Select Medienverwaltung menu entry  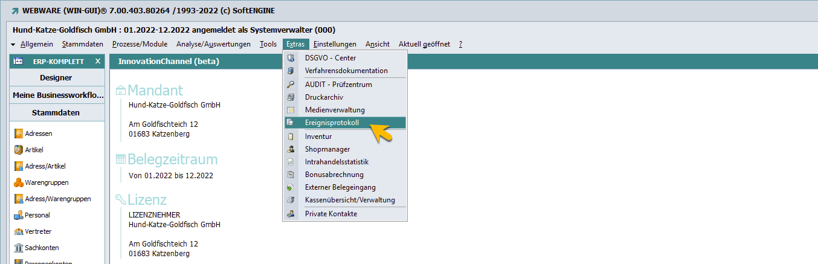click(x=335, y=110)
